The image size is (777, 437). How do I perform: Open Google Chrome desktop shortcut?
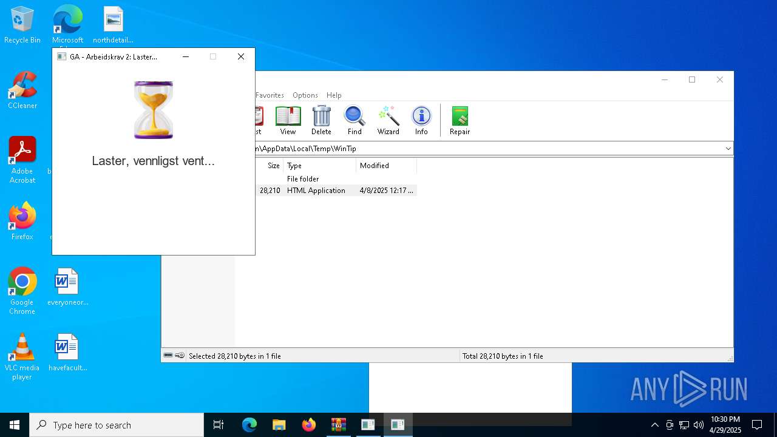(22, 291)
